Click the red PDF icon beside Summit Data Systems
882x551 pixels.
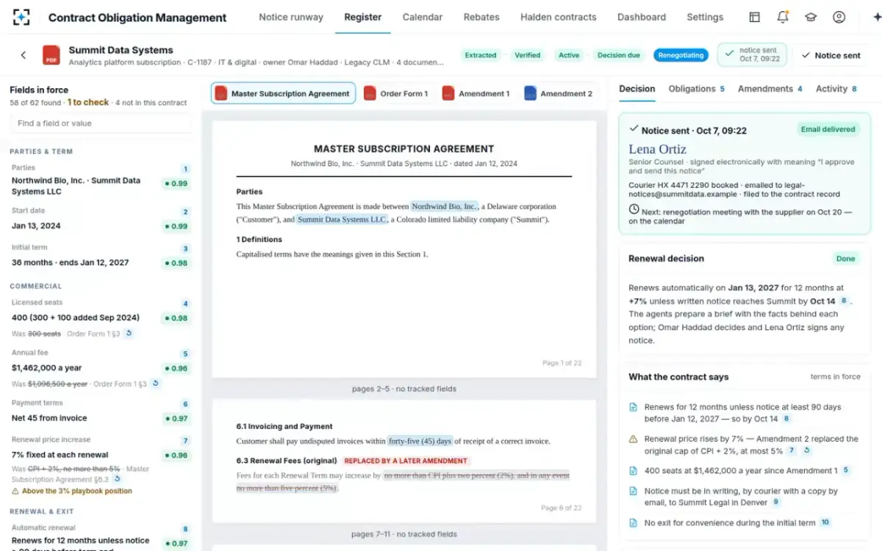[x=51, y=55]
